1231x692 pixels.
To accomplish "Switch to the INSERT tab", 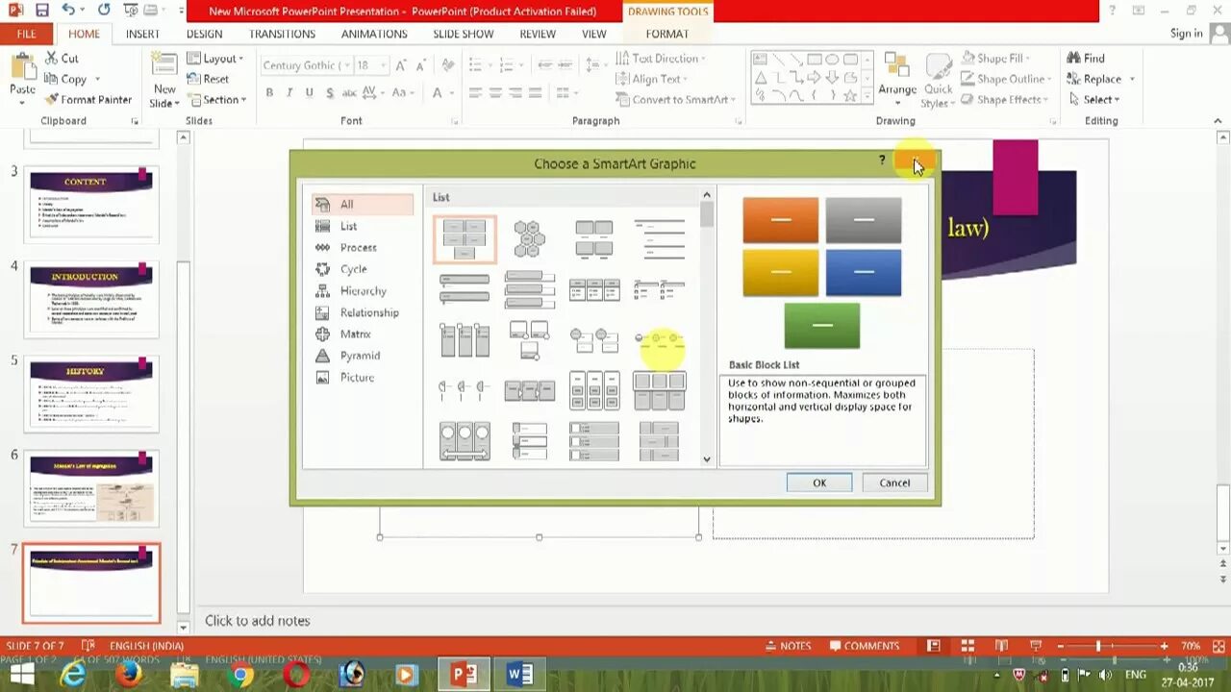I will pyautogui.click(x=142, y=34).
